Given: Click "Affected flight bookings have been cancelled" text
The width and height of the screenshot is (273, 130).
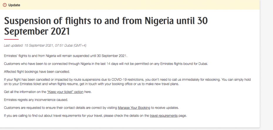Looking at the screenshot, I should (37, 71).
